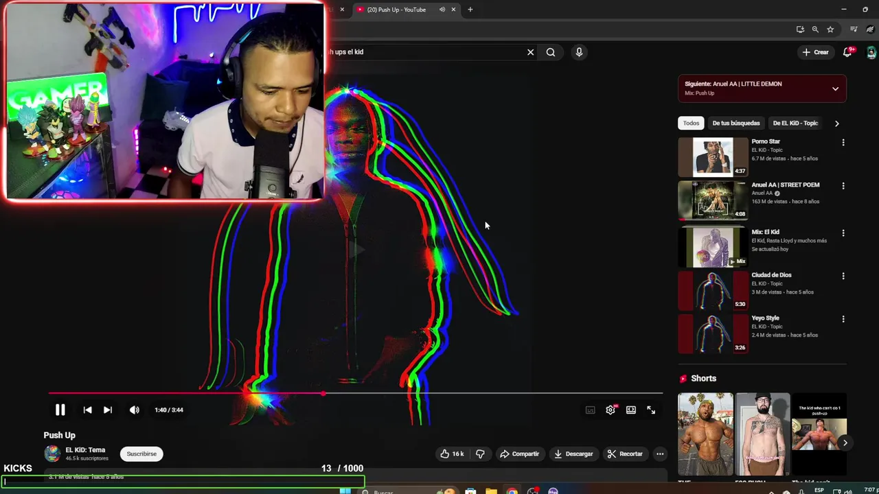Viewport: 879px width, 494px height.
Task: Select the De tus búsquedas chip
Action: 736,123
